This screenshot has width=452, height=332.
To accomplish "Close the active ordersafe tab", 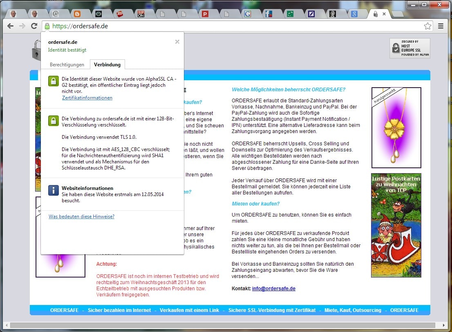I will 384,14.
